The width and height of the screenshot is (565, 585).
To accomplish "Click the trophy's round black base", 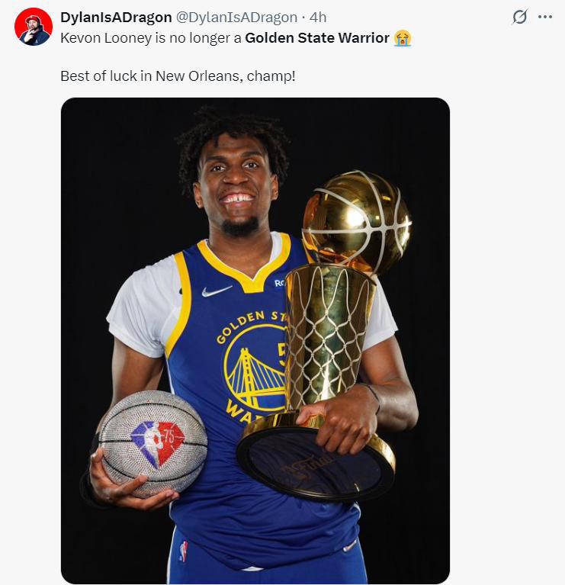I will tap(314, 464).
